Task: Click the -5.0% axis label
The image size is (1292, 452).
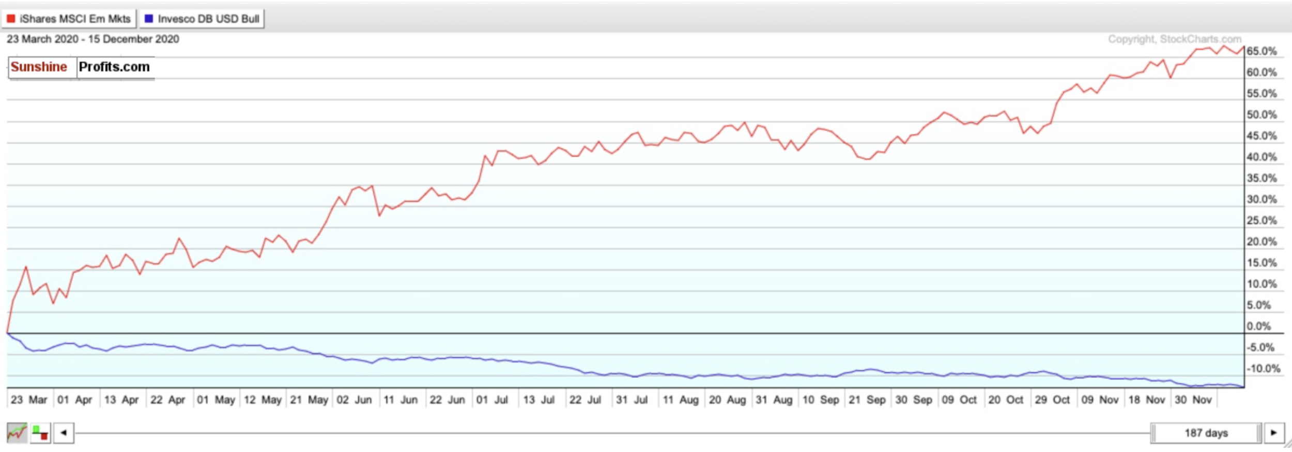Action: pos(1259,348)
